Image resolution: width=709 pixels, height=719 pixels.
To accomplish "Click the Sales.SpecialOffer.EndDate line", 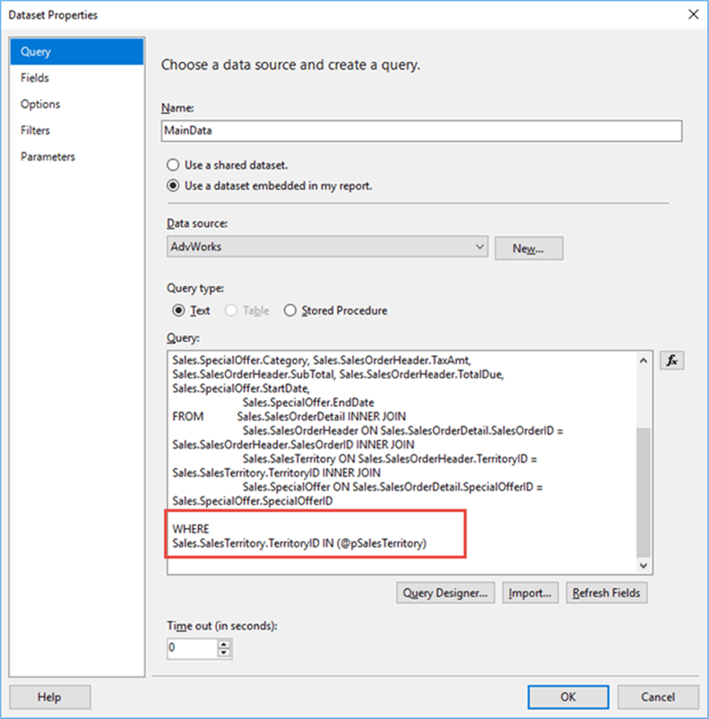I will point(308,403).
